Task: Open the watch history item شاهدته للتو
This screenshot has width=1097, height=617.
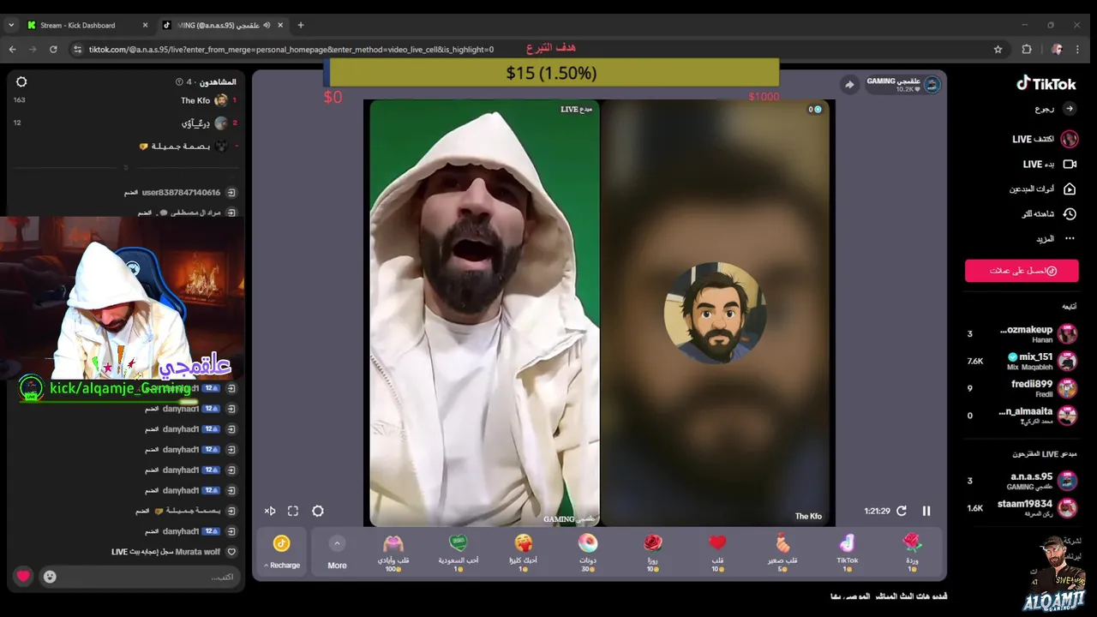Action: pos(1049,213)
